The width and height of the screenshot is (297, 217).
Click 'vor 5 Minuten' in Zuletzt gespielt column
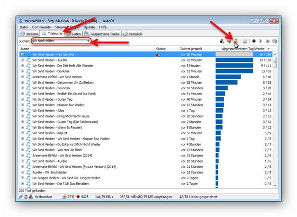tap(190, 66)
